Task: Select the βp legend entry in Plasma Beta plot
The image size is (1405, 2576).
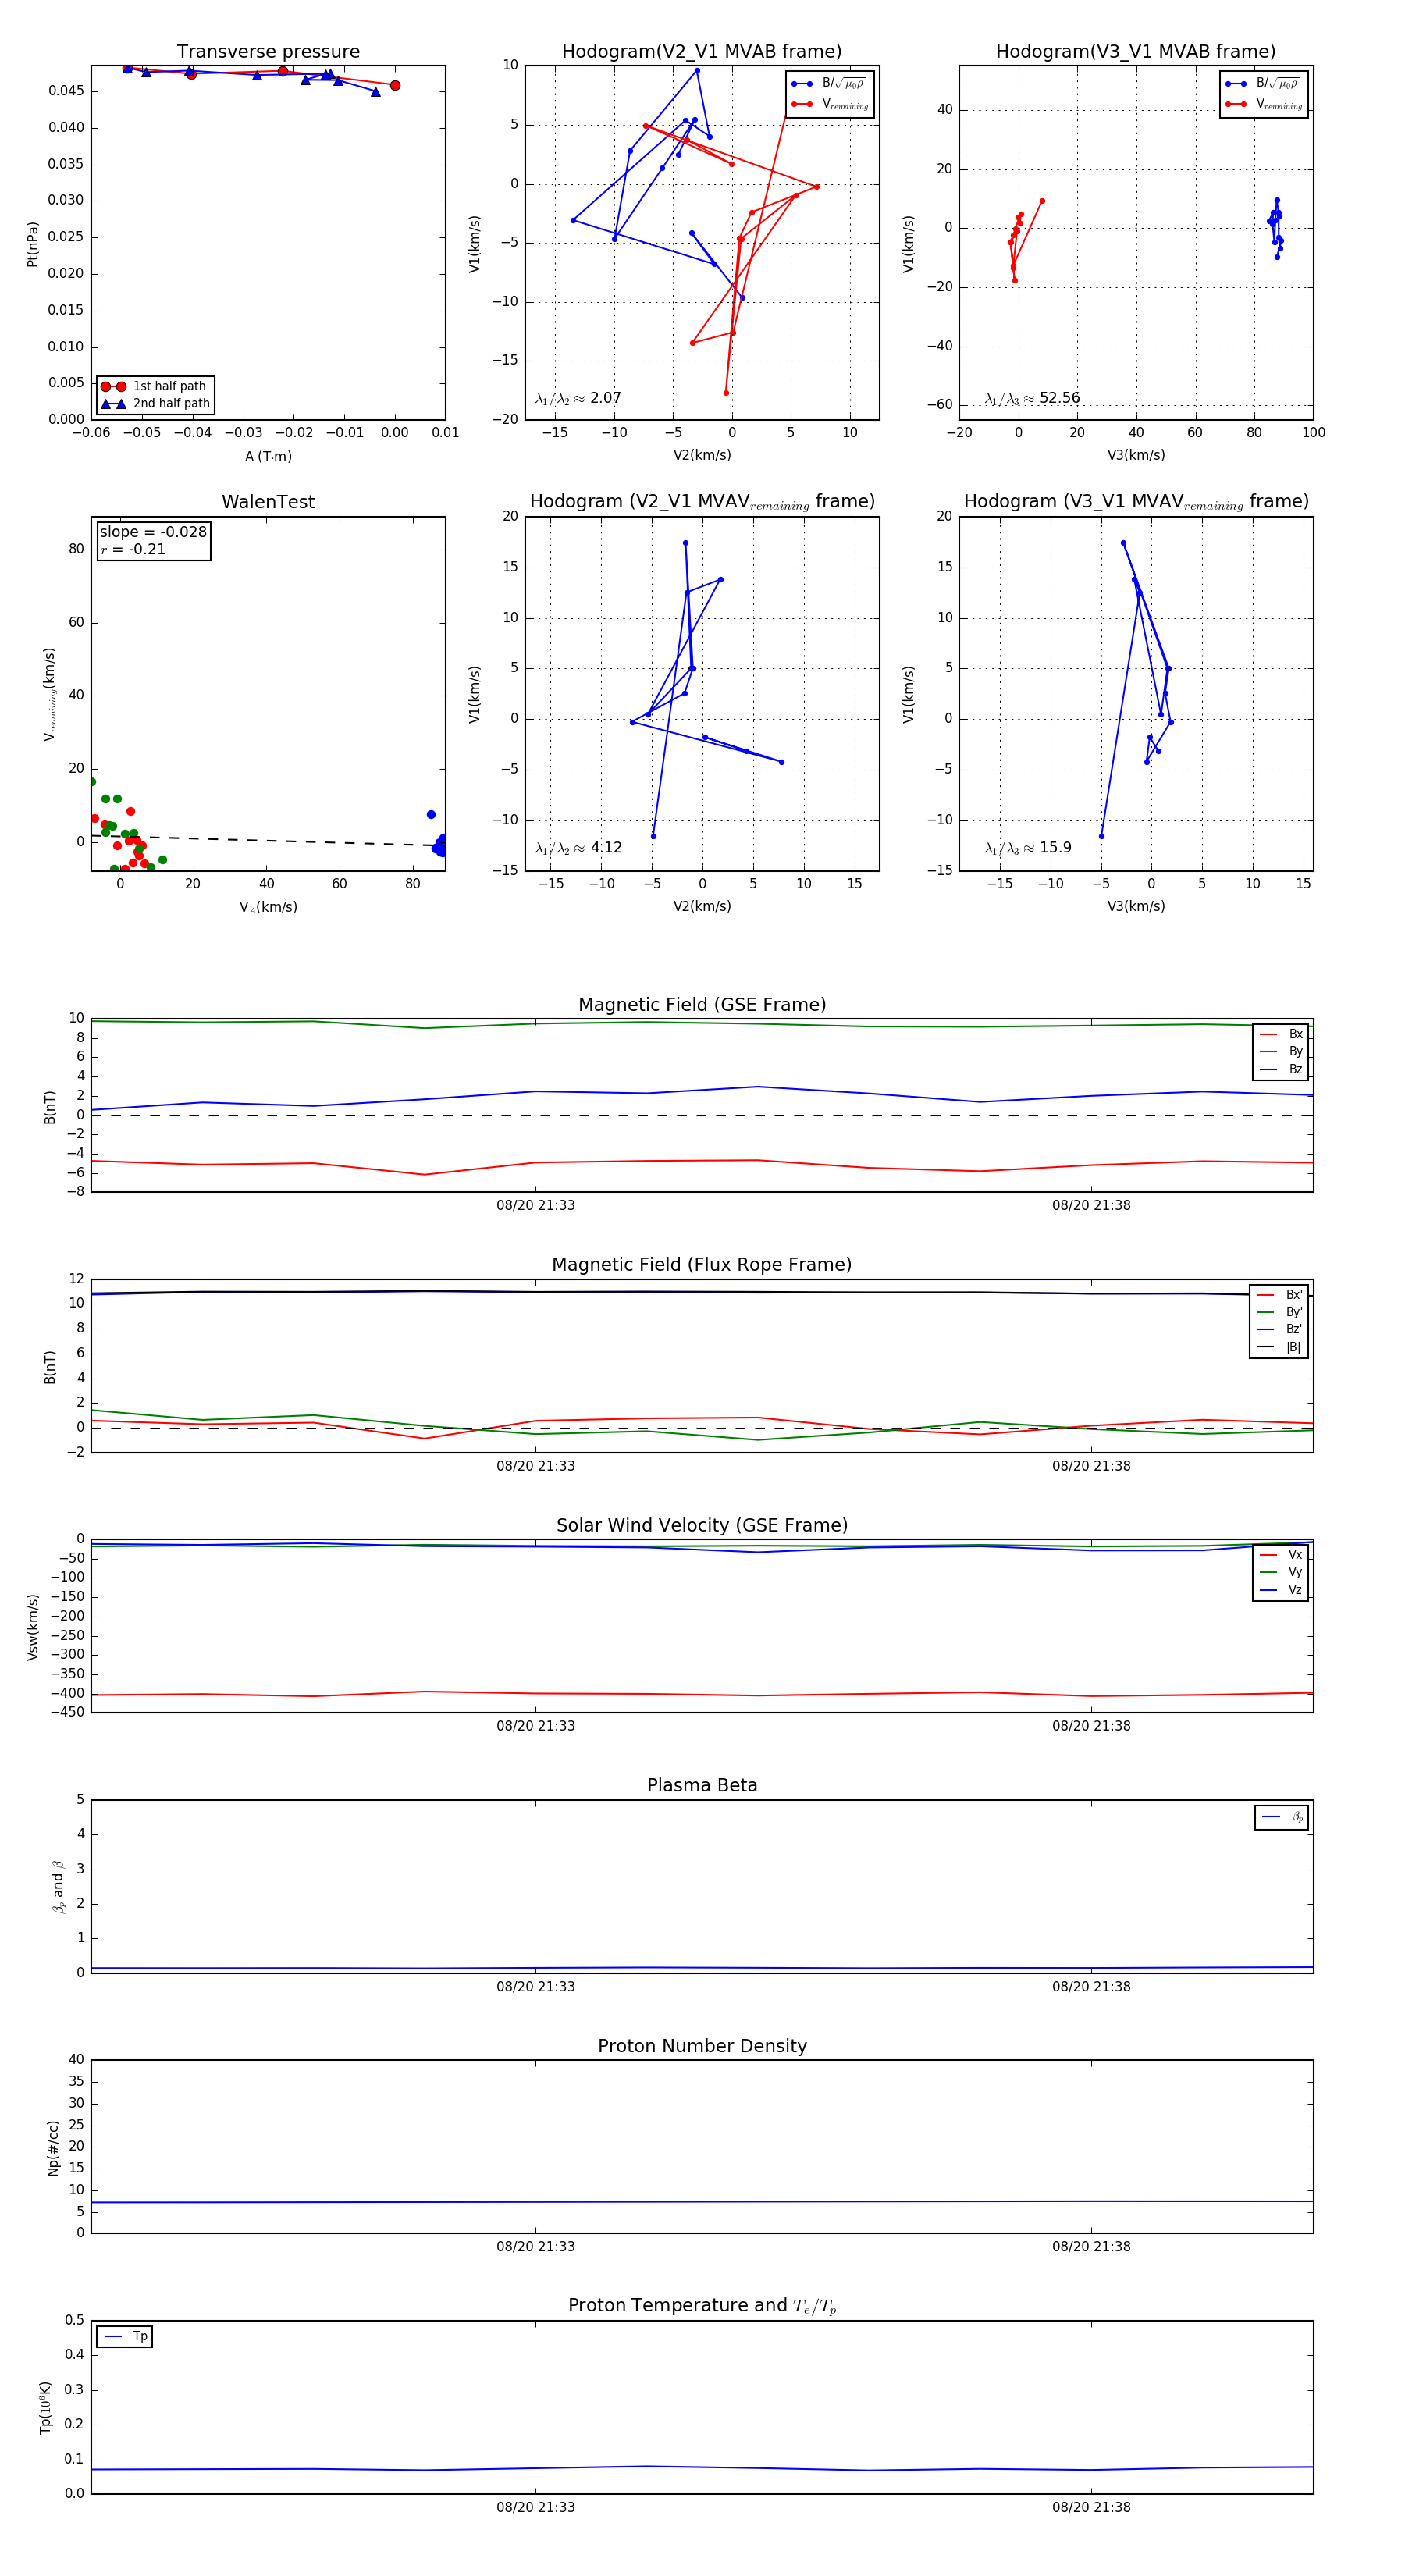Action: (x=1283, y=1817)
